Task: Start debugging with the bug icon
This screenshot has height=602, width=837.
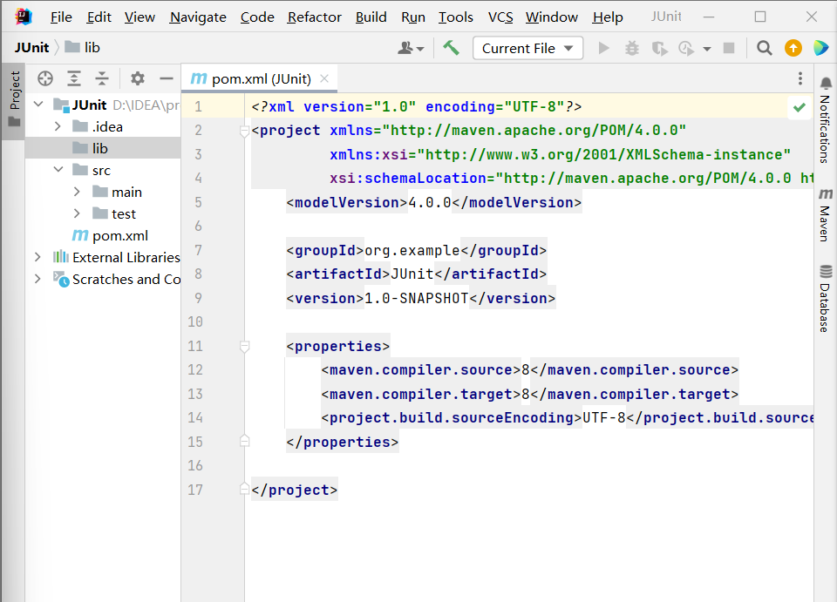Action: coord(631,49)
